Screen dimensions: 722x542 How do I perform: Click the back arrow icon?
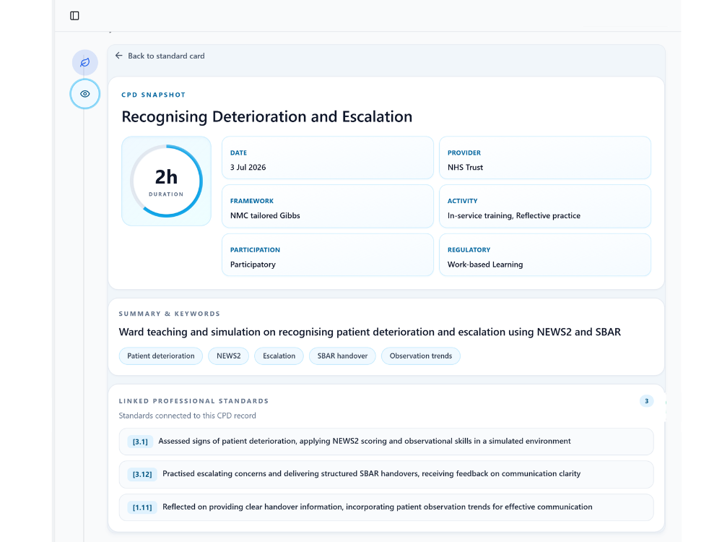point(119,56)
